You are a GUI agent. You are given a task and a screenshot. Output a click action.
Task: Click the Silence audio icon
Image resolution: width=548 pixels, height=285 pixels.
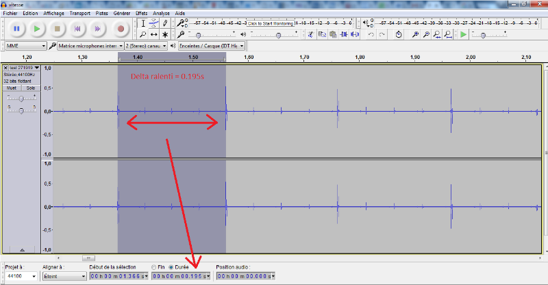(x=355, y=34)
